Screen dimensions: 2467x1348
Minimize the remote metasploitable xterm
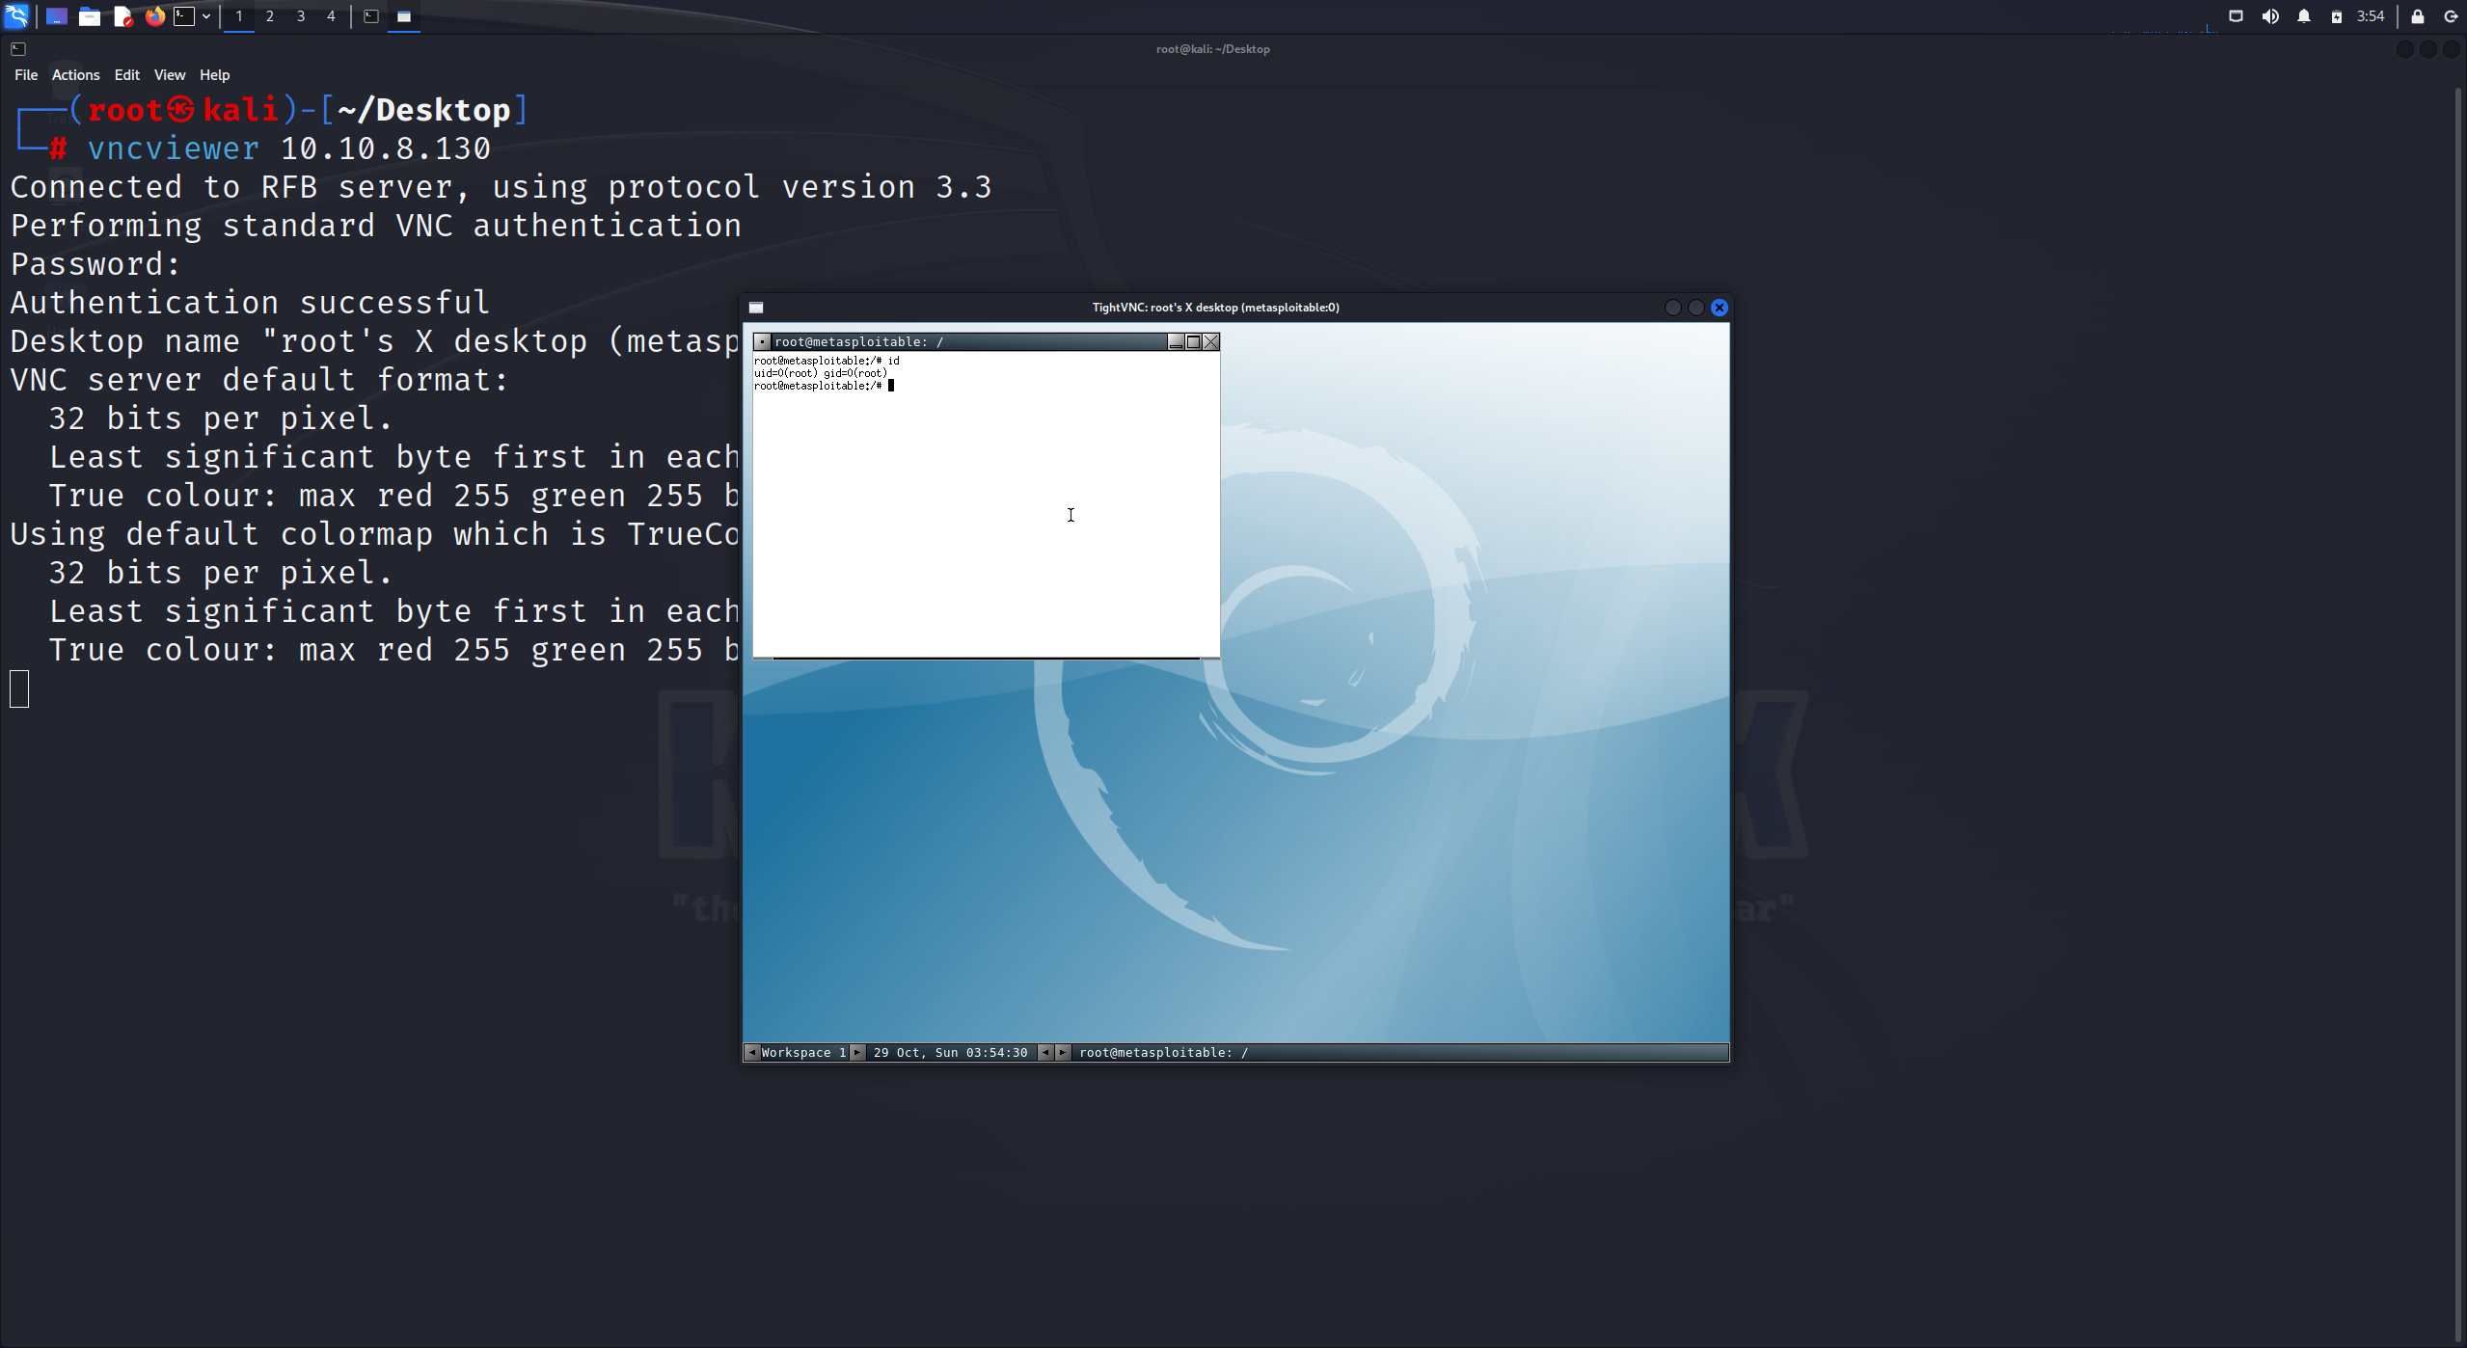1176,342
